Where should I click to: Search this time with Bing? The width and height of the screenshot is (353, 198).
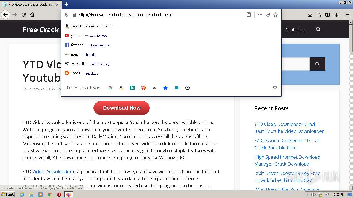tap(132, 88)
